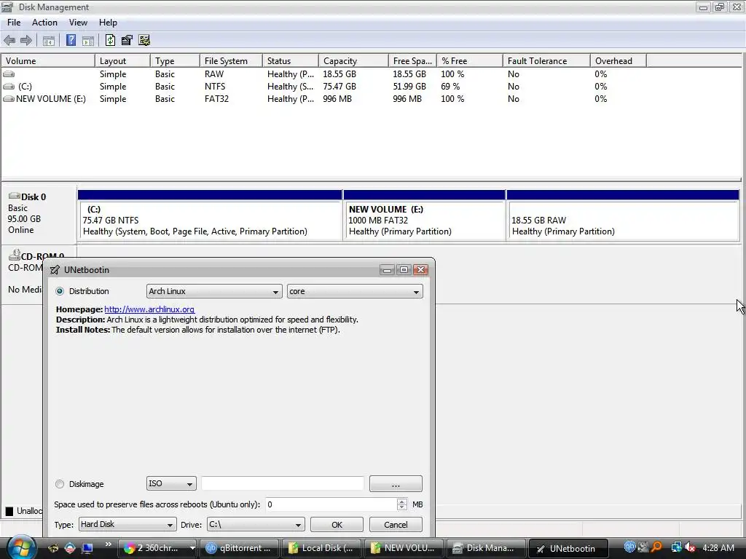Expand the quick launch overflow chevron
Viewport: 746px width, 559px height.
click(108, 544)
